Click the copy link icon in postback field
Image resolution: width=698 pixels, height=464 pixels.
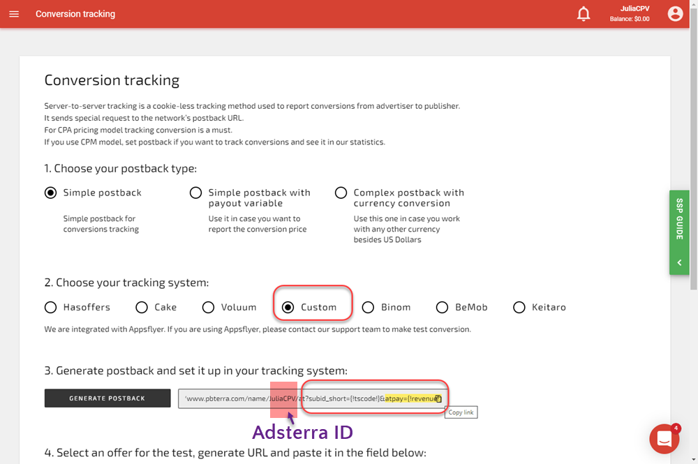click(438, 398)
